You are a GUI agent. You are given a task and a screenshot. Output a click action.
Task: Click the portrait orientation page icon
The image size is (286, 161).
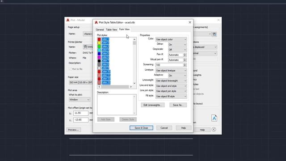click(214, 118)
